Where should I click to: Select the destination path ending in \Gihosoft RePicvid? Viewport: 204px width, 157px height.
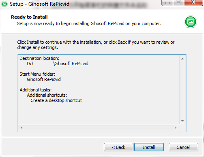click(58, 64)
